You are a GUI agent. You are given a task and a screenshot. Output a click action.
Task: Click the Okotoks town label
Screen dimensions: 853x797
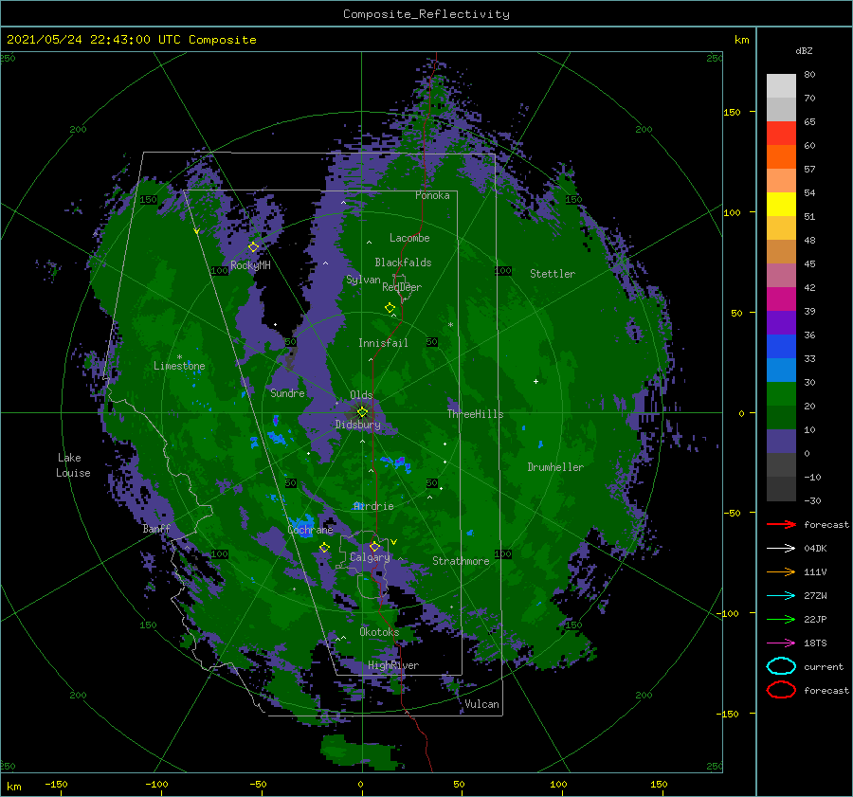379,632
